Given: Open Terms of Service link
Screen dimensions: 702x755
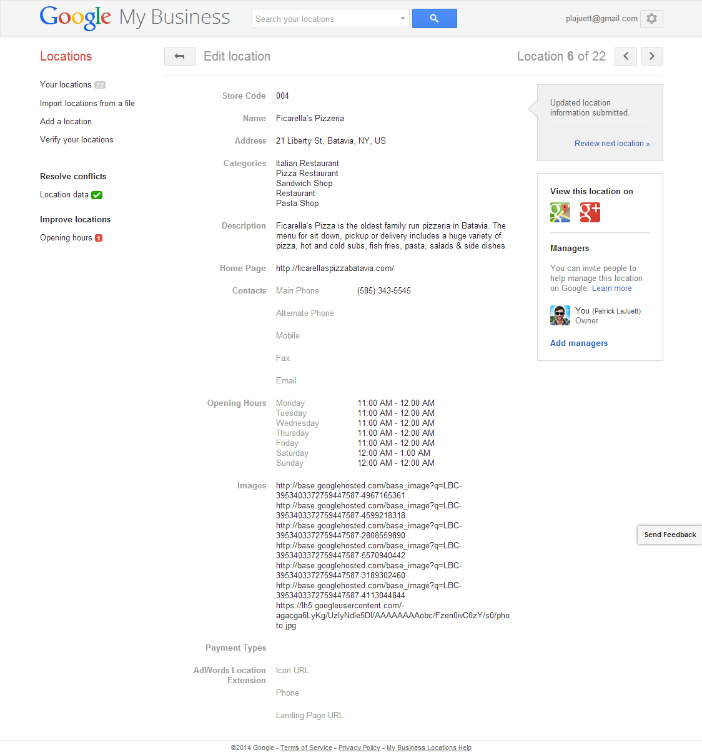Looking at the screenshot, I should [x=306, y=748].
